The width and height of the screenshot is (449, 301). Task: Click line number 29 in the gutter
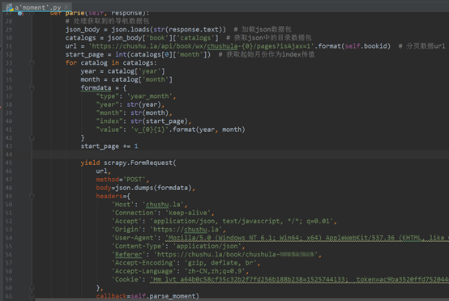tap(9, 29)
